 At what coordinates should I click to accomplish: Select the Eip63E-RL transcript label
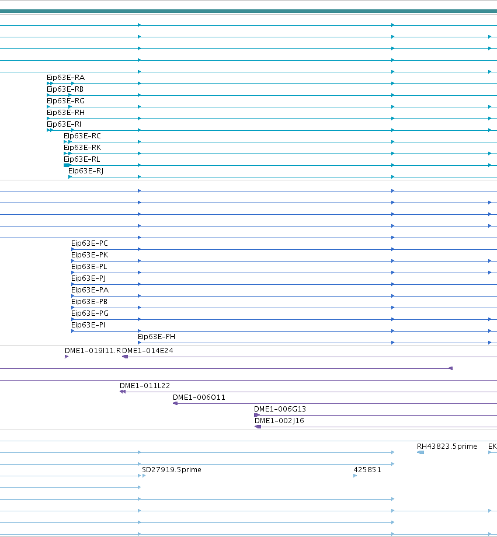[82, 159]
